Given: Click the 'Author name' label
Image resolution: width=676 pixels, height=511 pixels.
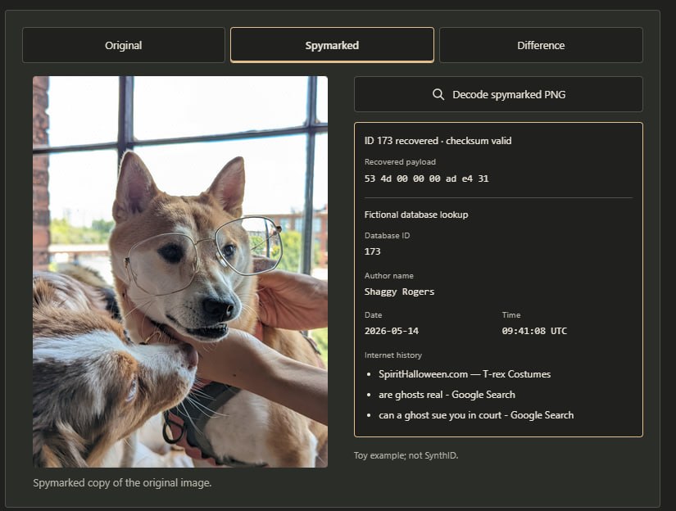Looking at the screenshot, I should click(x=389, y=276).
